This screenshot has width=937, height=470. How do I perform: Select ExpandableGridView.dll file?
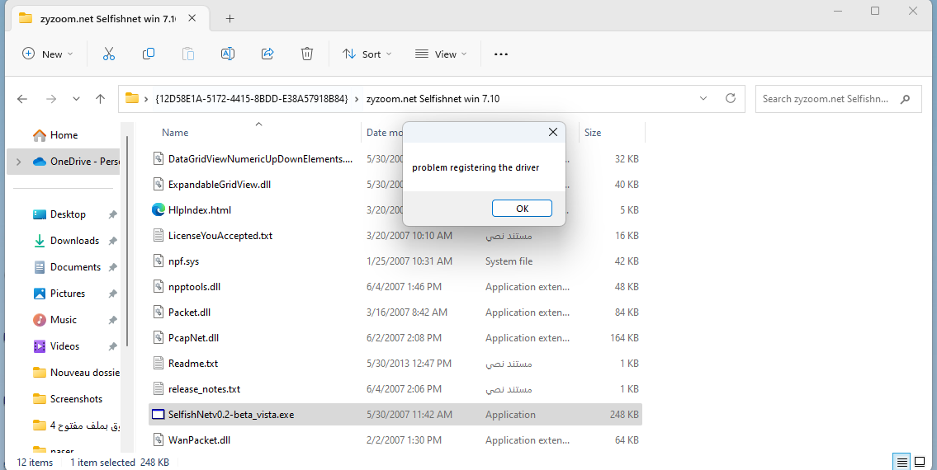[x=395, y=185]
